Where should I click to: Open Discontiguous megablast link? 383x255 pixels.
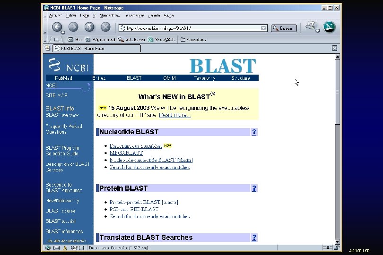tap(136, 146)
